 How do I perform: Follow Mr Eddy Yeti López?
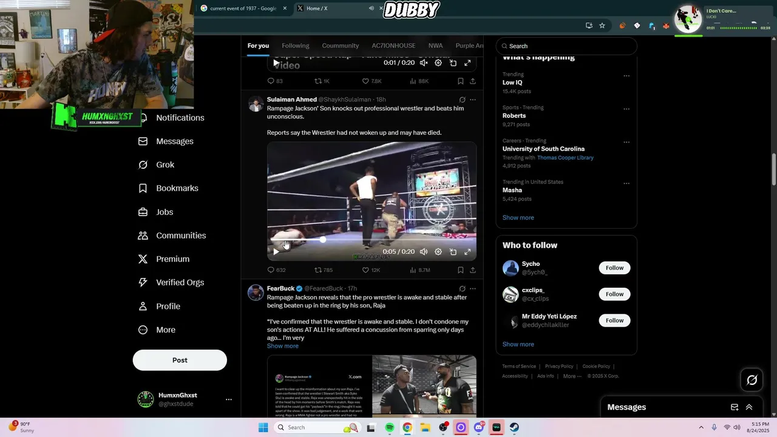(614, 320)
